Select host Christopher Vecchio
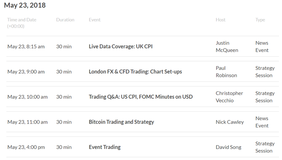 point(229,97)
